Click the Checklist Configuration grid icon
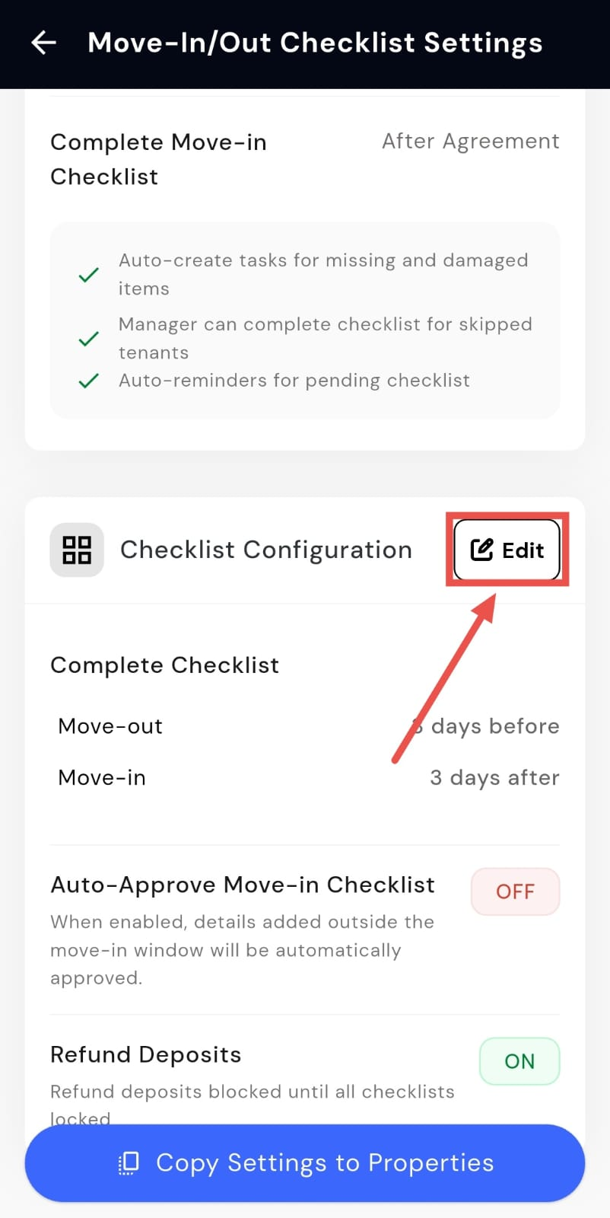 click(x=77, y=550)
